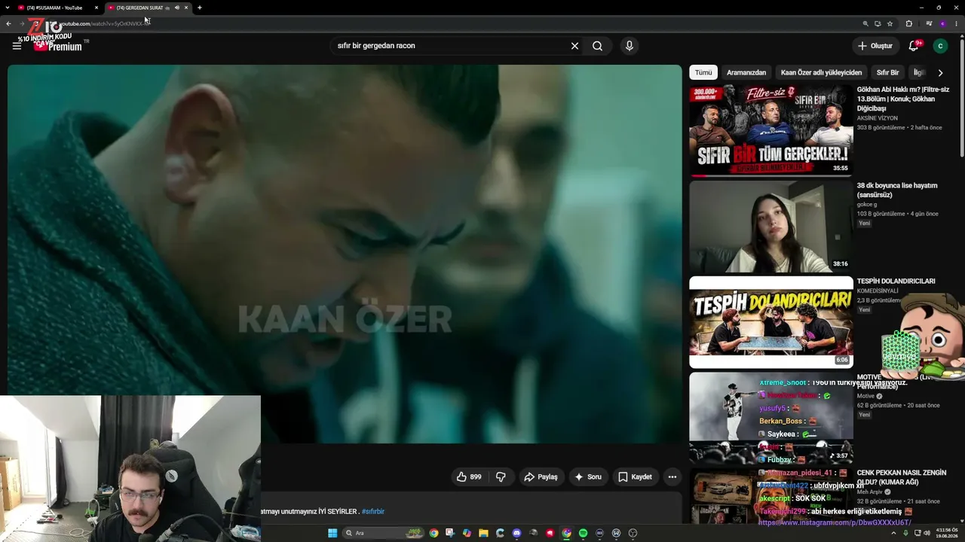Select the GERGEDAN SURAT browser tab
This screenshot has width=965, height=542.
pos(147,8)
